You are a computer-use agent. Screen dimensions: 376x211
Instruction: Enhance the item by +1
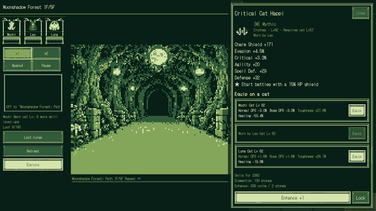[292, 198]
